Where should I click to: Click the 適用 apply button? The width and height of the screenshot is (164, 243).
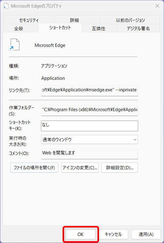click(x=146, y=234)
